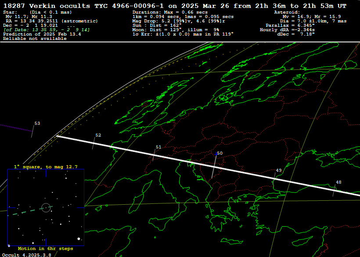Click 'Reliable not available' text

[x=35, y=39]
